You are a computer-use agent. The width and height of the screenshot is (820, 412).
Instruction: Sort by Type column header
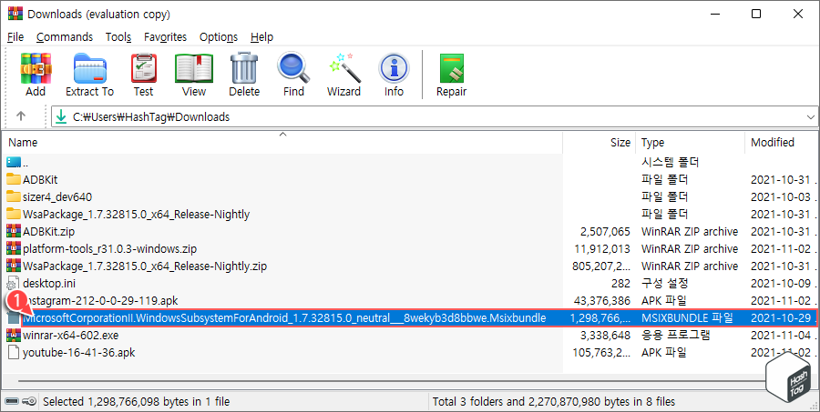pyautogui.click(x=690, y=143)
